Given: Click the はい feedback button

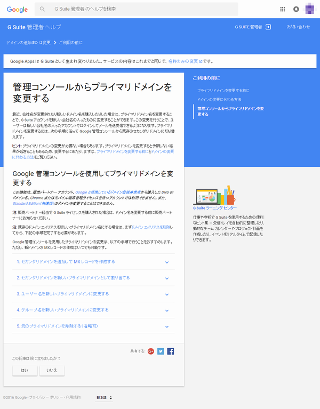Looking at the screenshot, I should [x=25, y=371].
